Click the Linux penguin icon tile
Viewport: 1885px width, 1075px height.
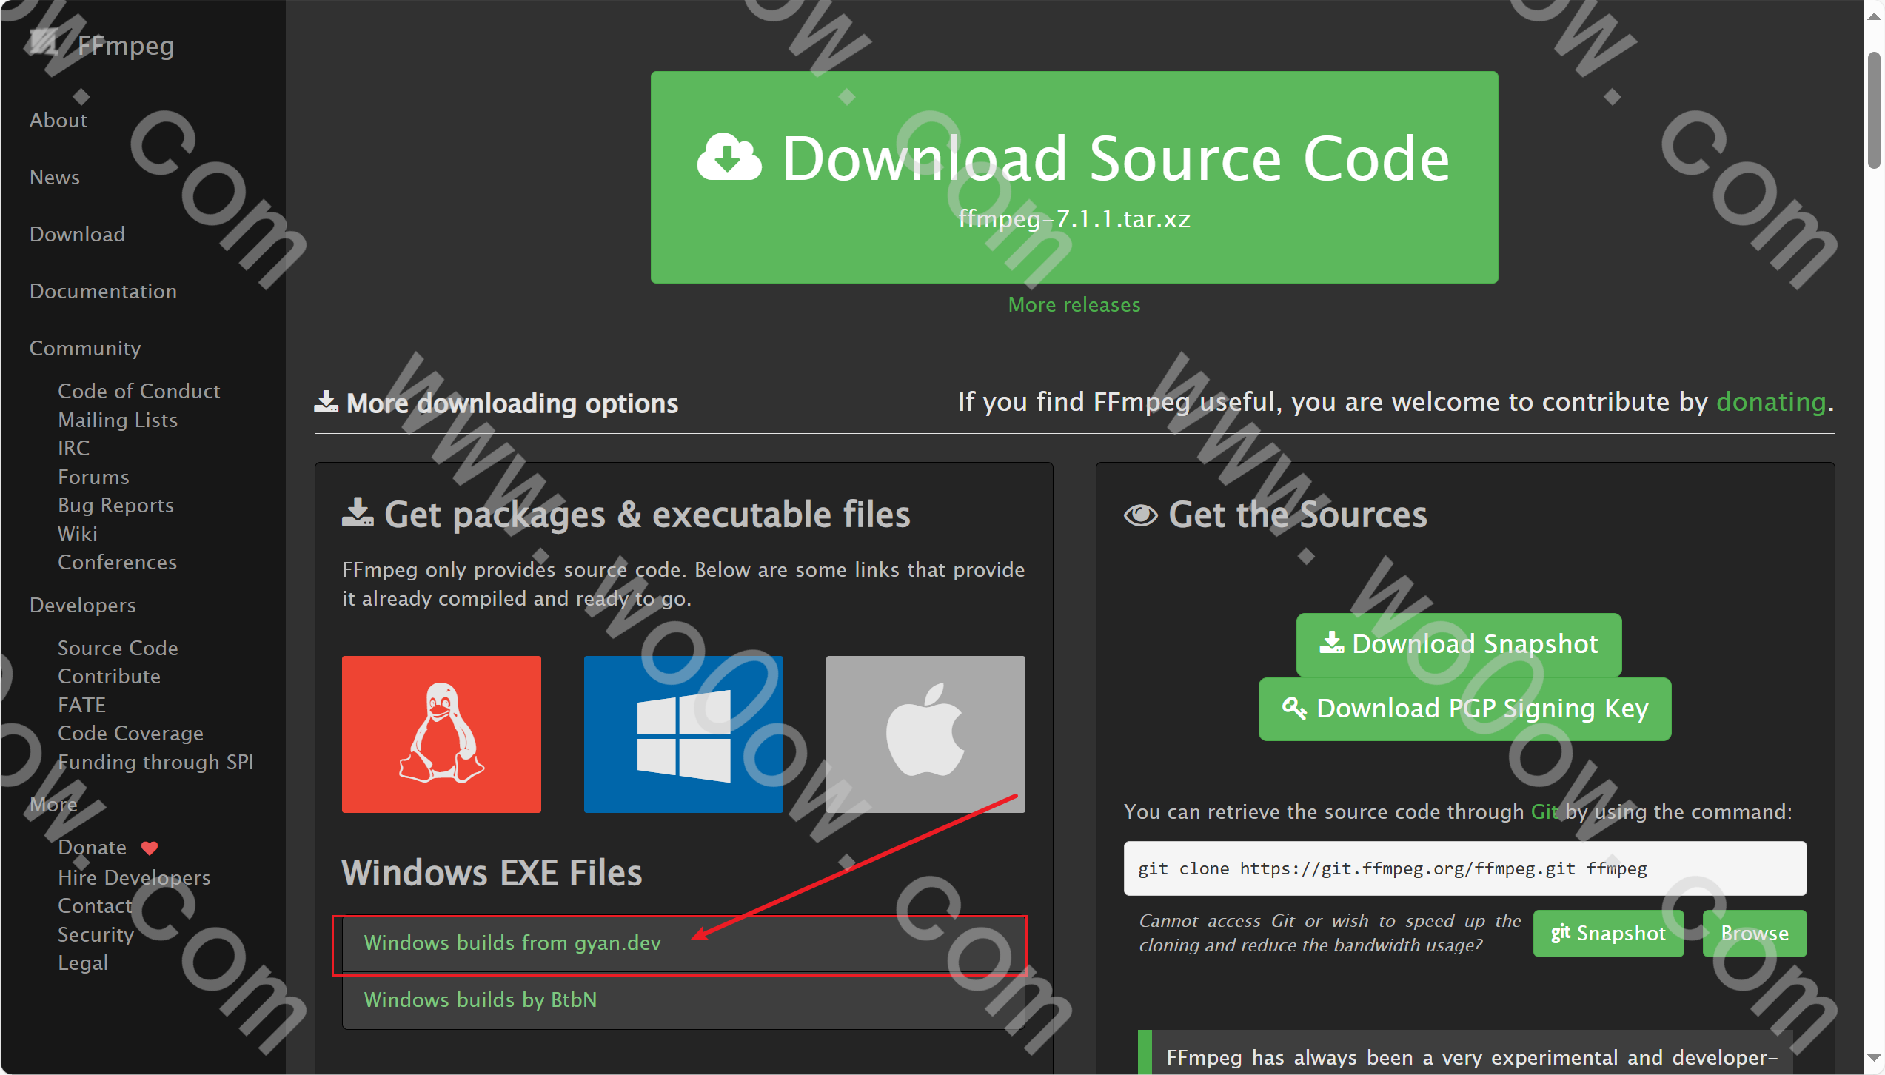pos(441,734)
